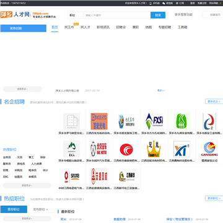Open the 找工作 nav item

point(69,27)
